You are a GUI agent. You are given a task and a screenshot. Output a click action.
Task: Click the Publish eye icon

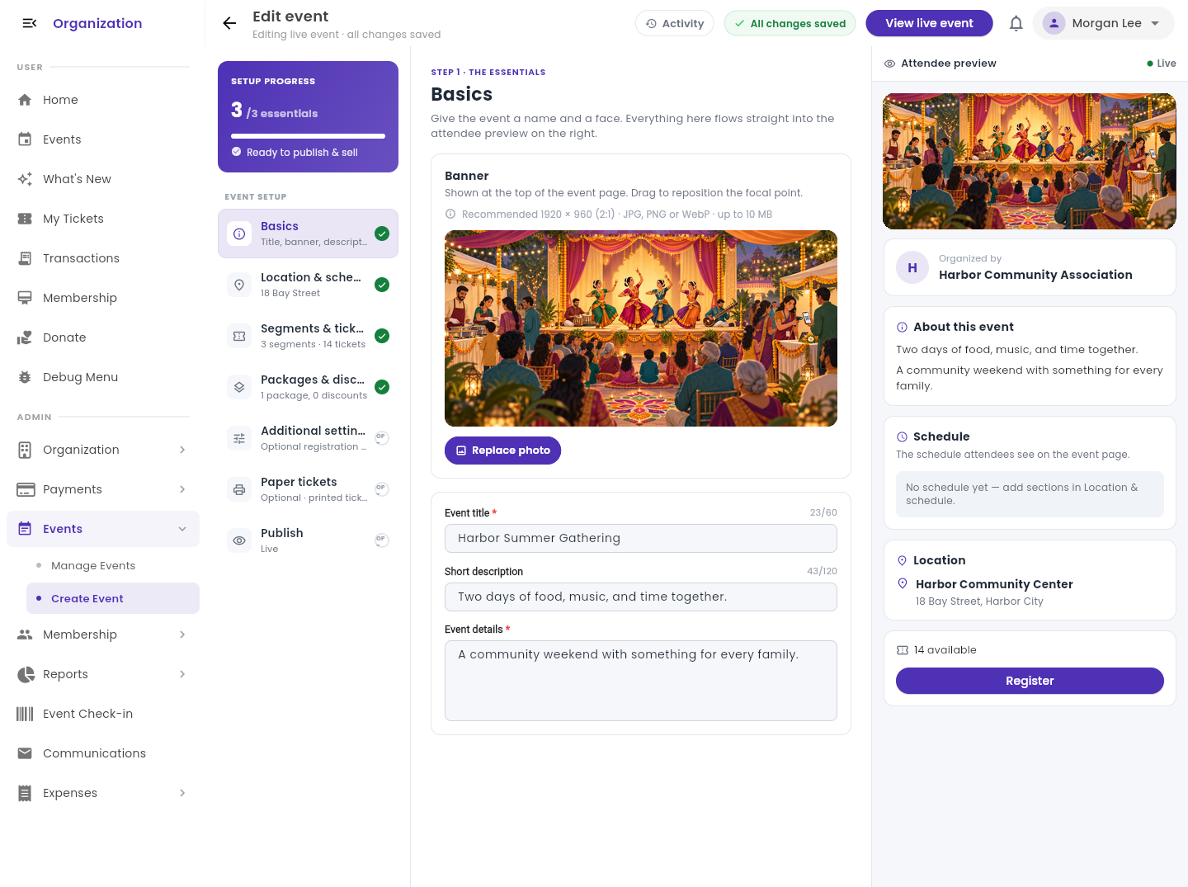point(239,540)
